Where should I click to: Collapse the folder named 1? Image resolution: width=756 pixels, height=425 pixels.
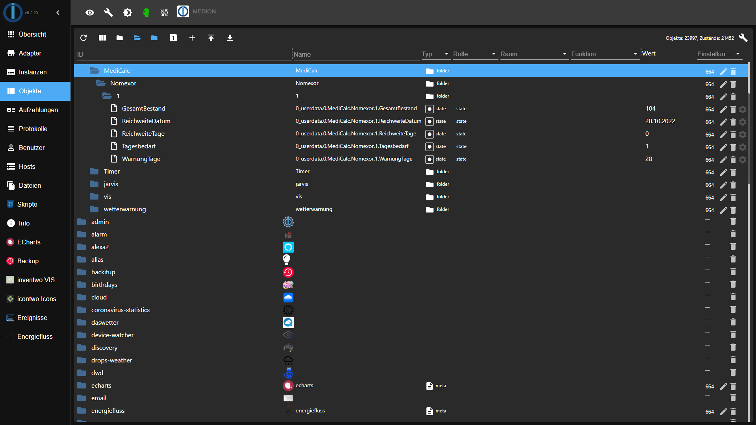tap(107, 96)
